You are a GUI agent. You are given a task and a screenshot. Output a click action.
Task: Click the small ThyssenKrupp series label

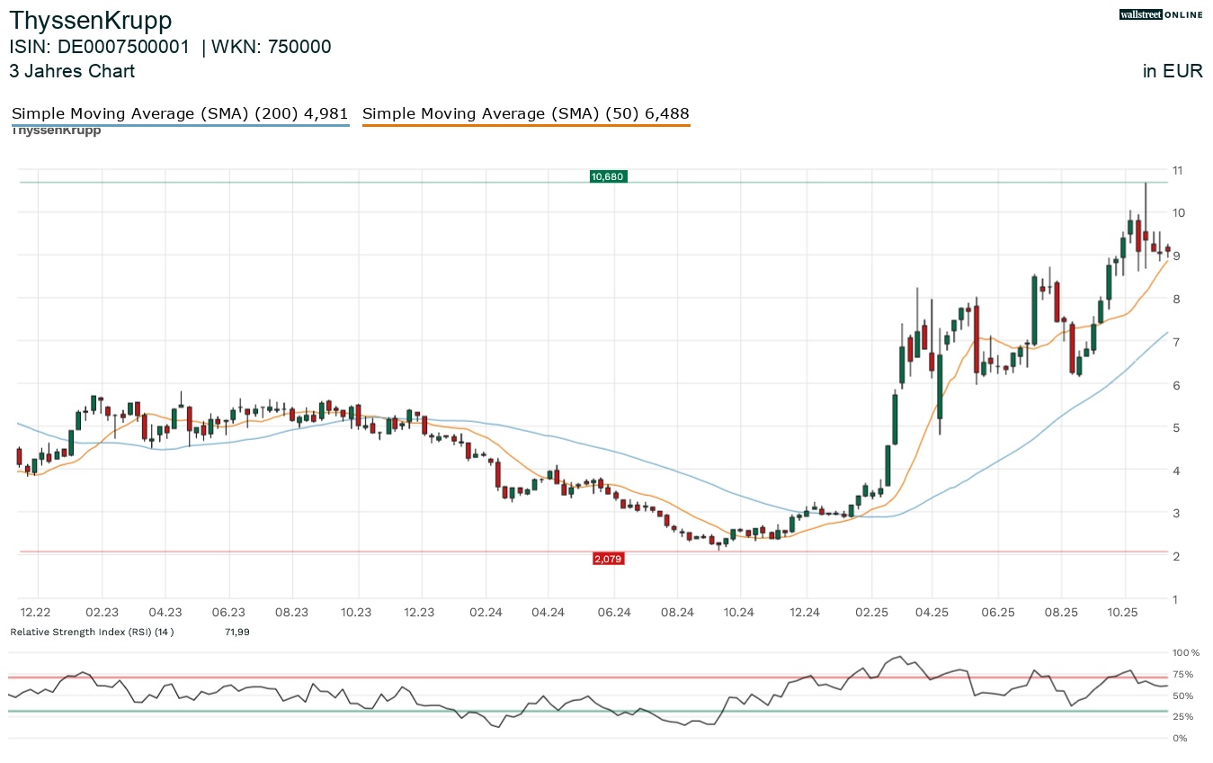(x=56, y=130)
